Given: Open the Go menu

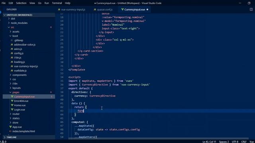Looking at the screenshot, I should [x=40, y=3].
